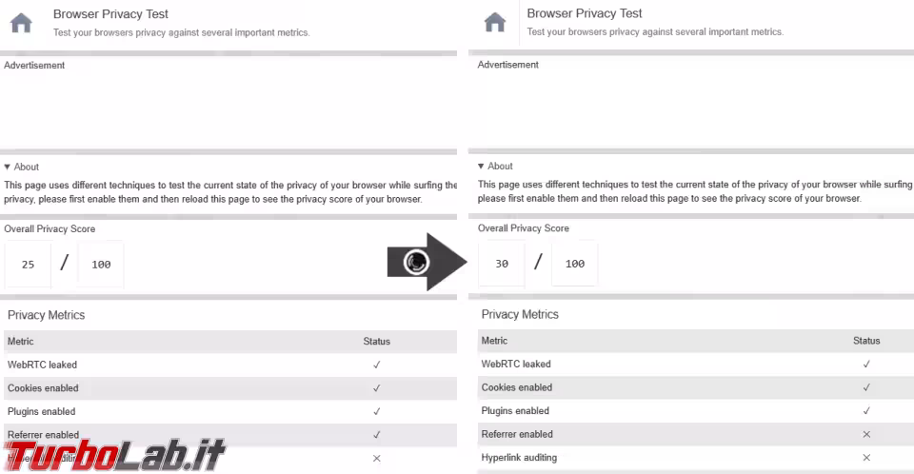This screenshot has height=474, width=914.
Task: Click the Browser Privacy Test title in the left panel
Action: click(110, 14)
